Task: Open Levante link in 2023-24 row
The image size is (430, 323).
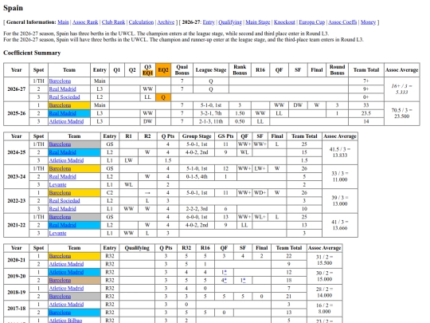Action: (57, 184)
